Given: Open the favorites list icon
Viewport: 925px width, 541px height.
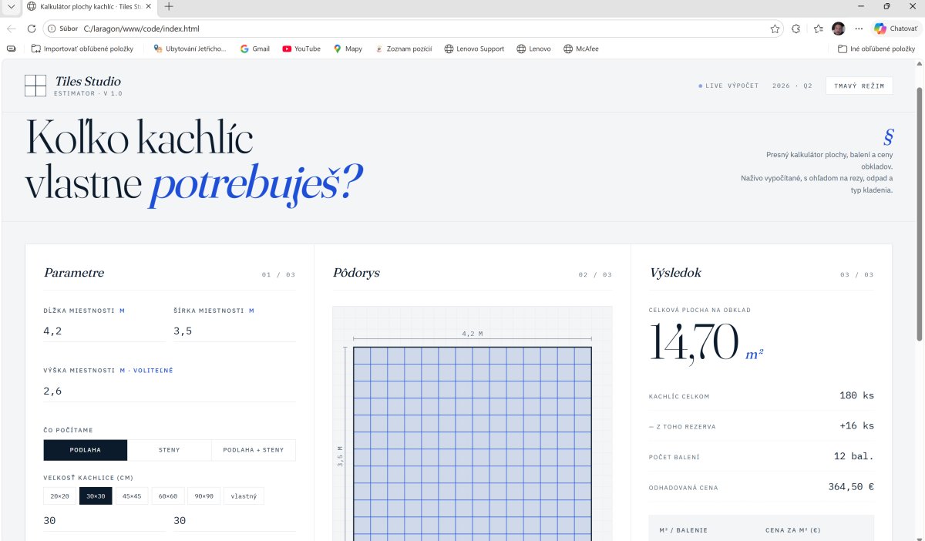Looking at the screenshot, I should 818,29.
